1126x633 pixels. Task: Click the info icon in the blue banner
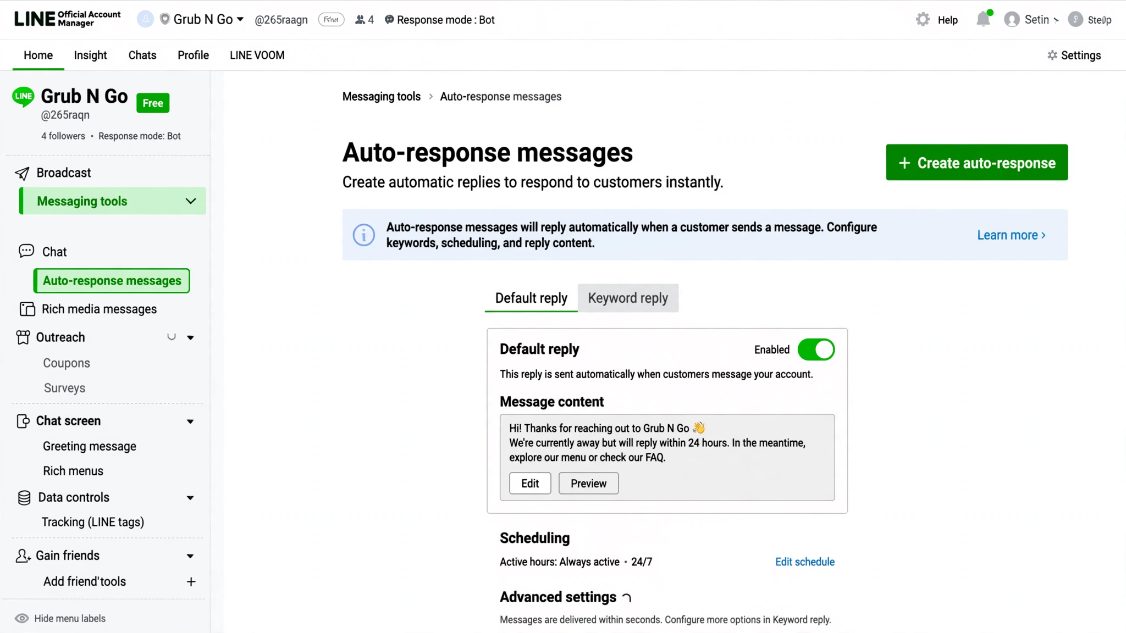click(x=363, y=235)
